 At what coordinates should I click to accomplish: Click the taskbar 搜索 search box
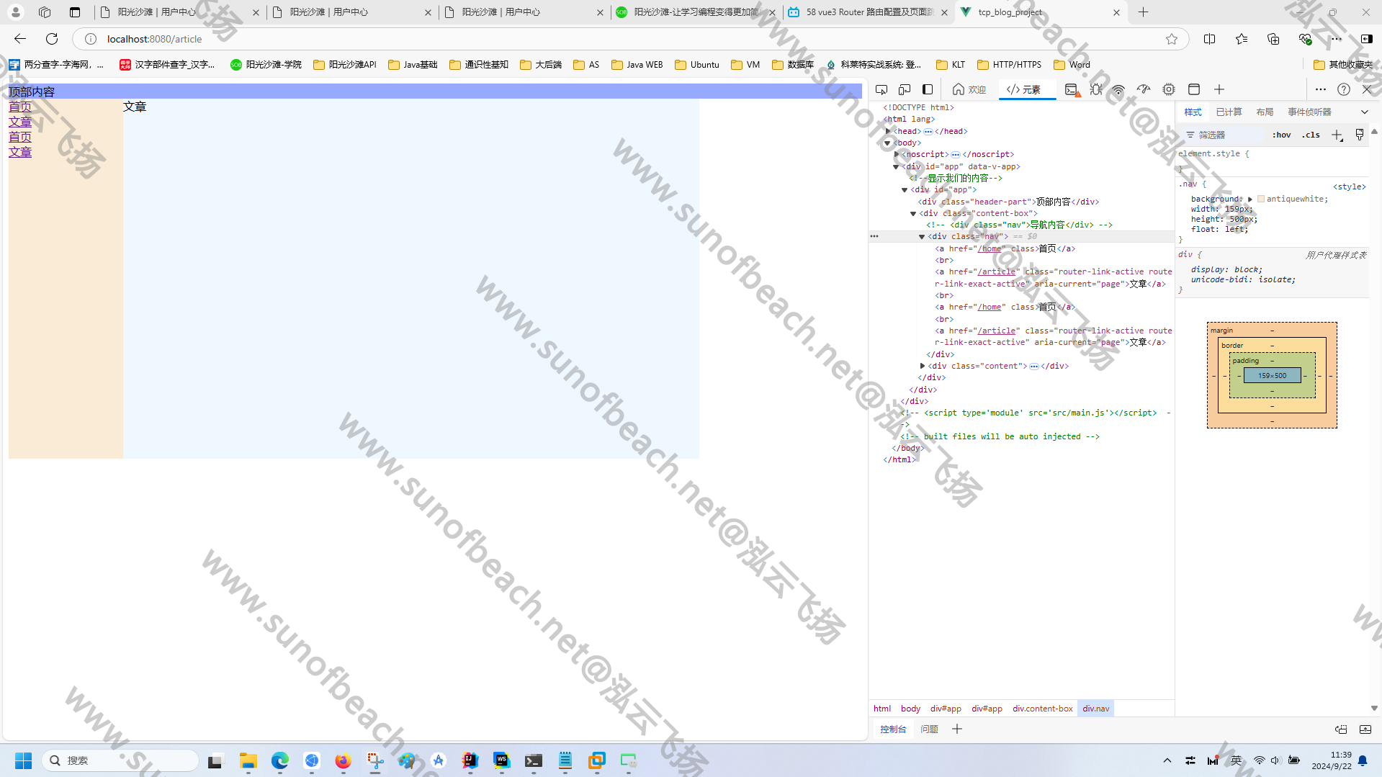click(121, 760)
